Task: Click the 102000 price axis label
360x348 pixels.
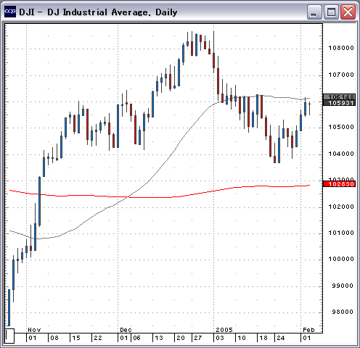Action: tap(341, 207)
